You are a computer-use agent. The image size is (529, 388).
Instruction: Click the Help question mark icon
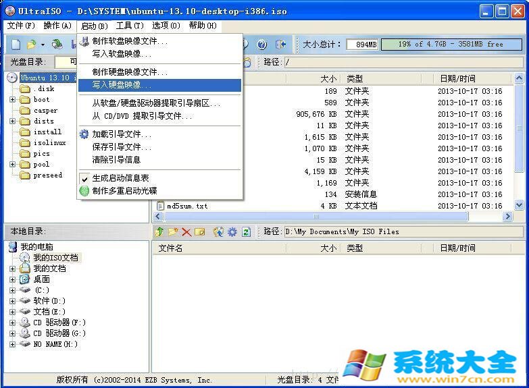click(261, 45)
